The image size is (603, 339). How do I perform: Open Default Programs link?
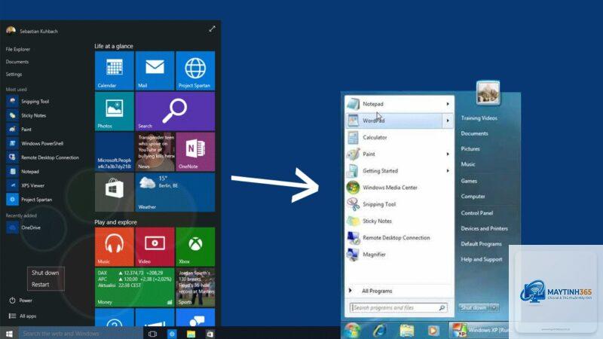click(x=481, y=243)
